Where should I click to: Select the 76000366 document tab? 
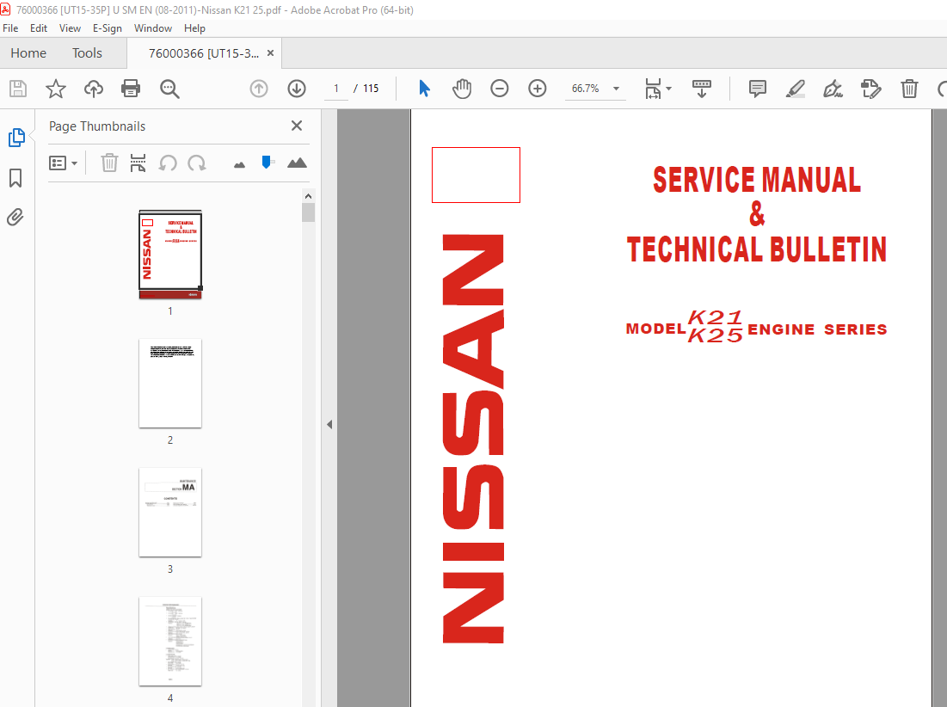pos(204,53)
